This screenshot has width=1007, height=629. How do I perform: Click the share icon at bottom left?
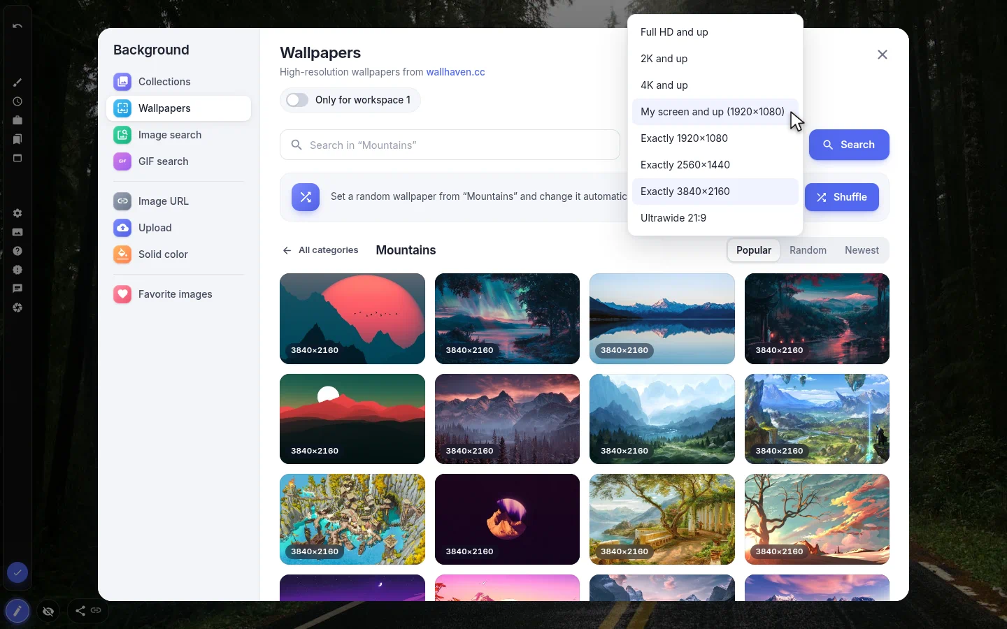pos(80,611)
